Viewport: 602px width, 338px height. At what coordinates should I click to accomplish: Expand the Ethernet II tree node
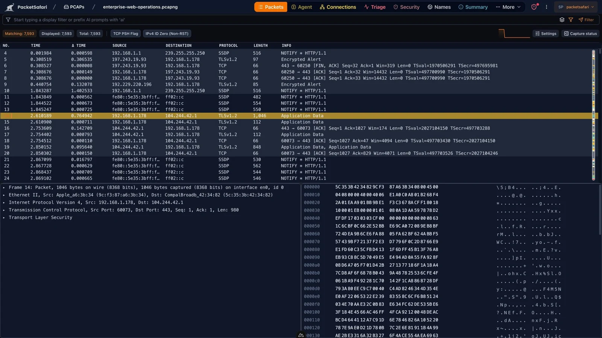[4, 195]
